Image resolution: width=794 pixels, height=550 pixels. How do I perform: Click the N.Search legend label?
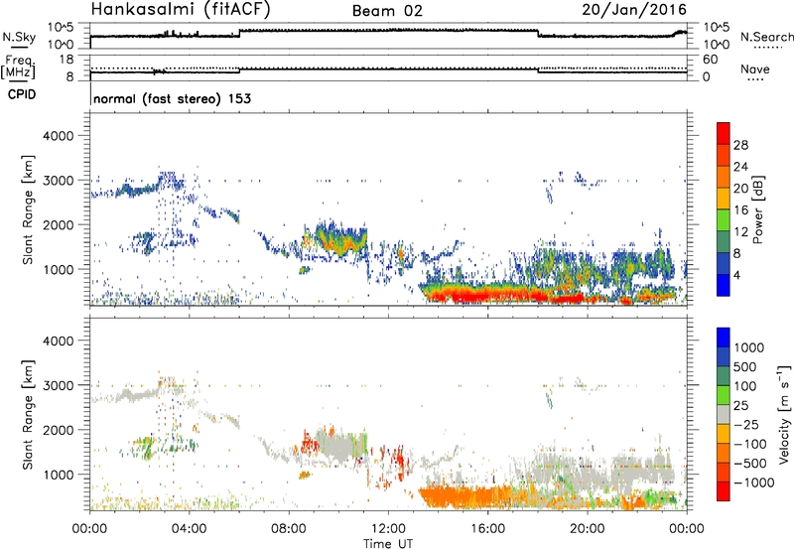(x=766, y=37)
